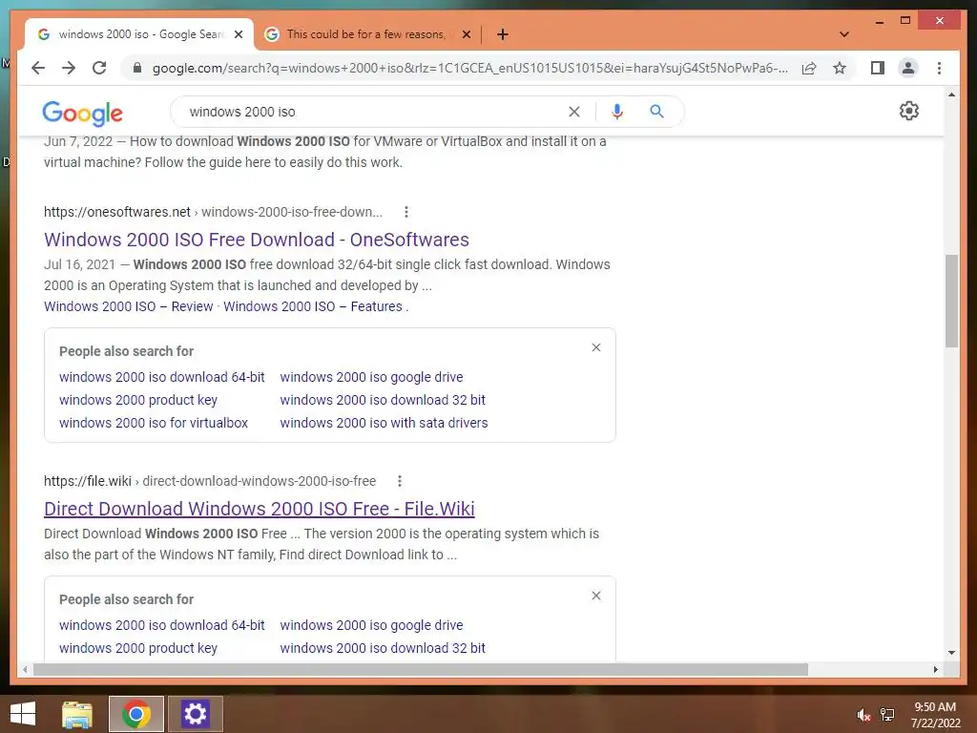The image size is (977, 733).
Task: Dismiss the second 'People also search for' box
Action: point(596,596)
